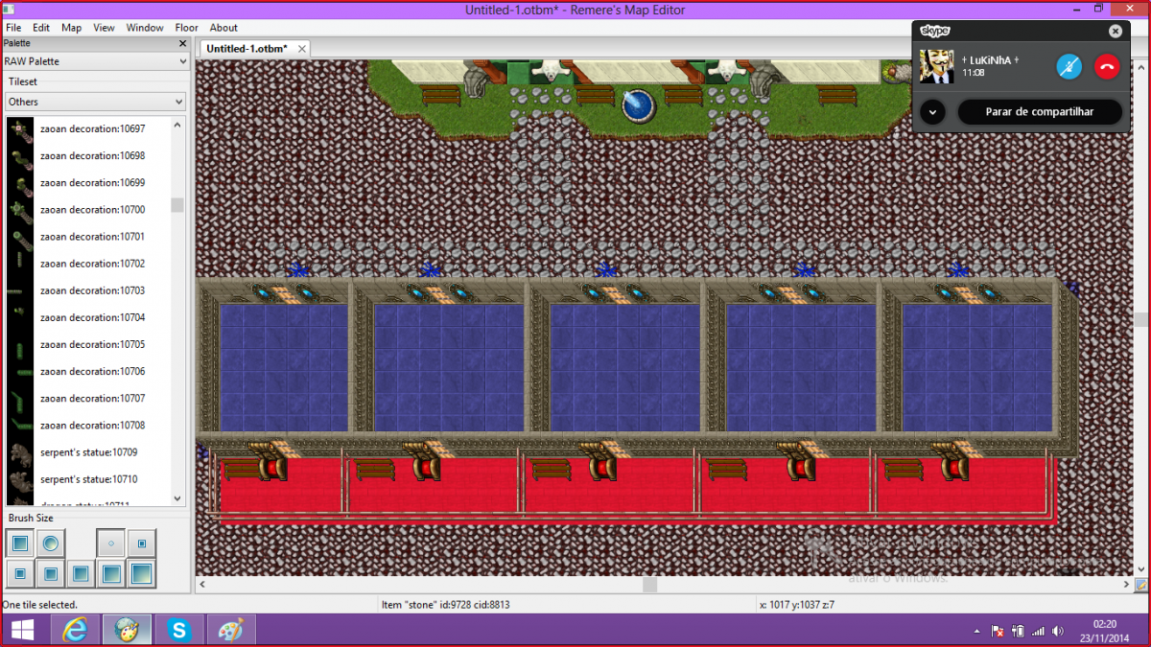The height and width of the screenshot is (647, 1151).
Task: Open Internet Explorer from the taskbar
Action: (x=74, y=631)
